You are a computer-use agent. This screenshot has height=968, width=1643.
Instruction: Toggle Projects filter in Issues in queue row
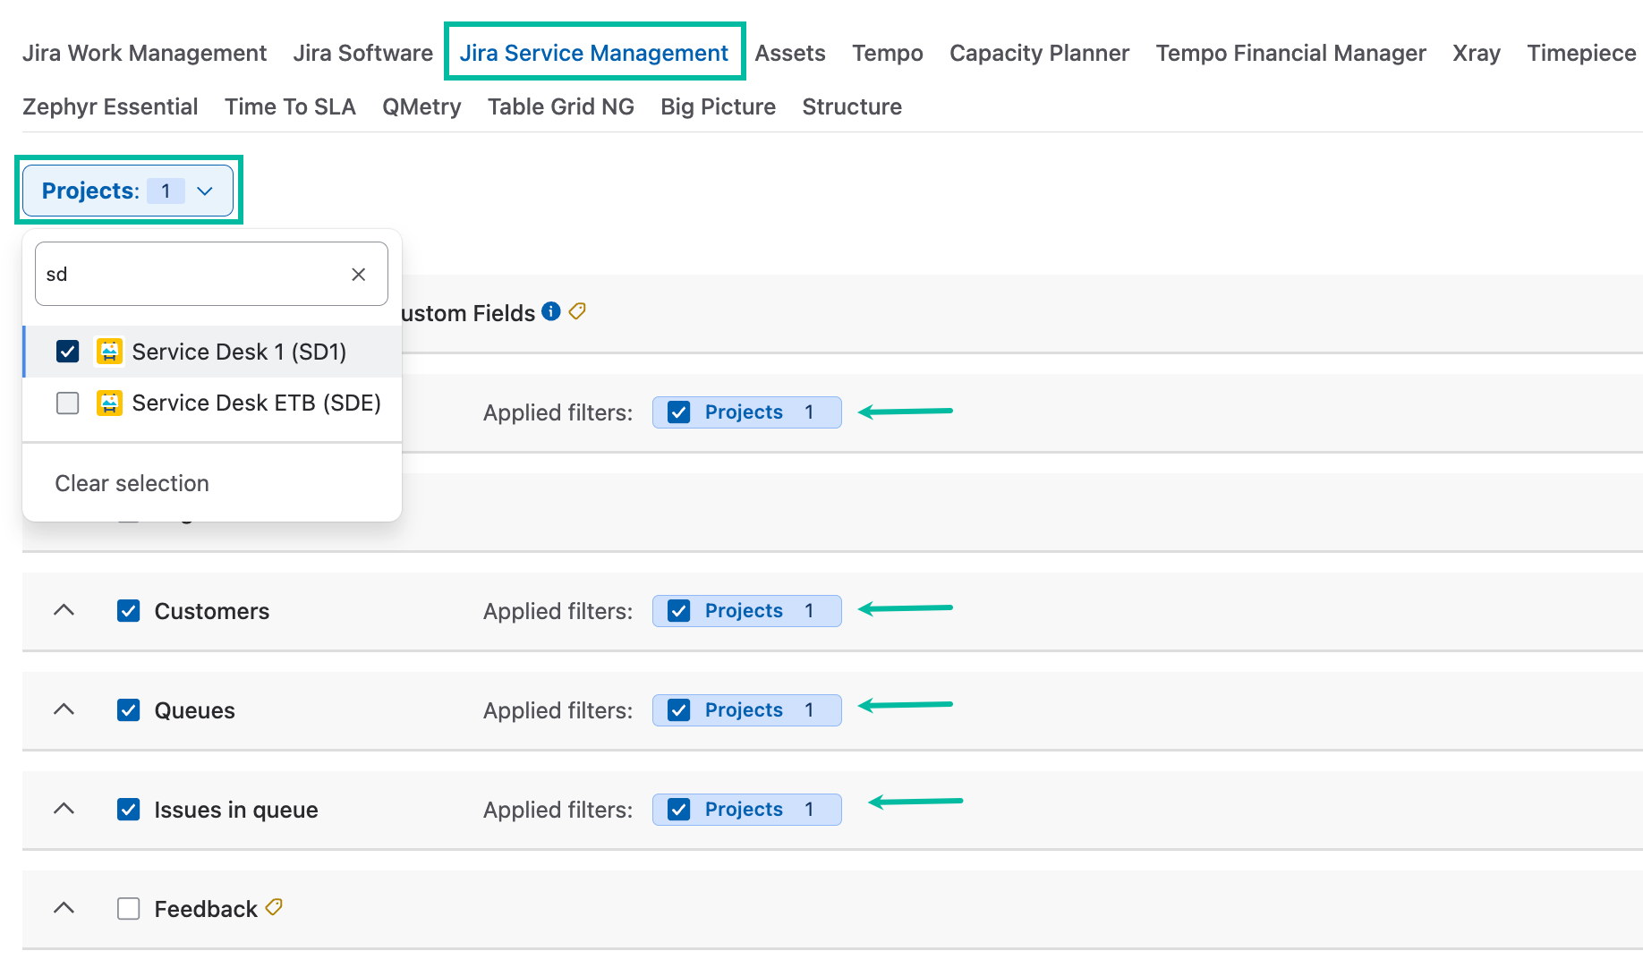[747, 810]
